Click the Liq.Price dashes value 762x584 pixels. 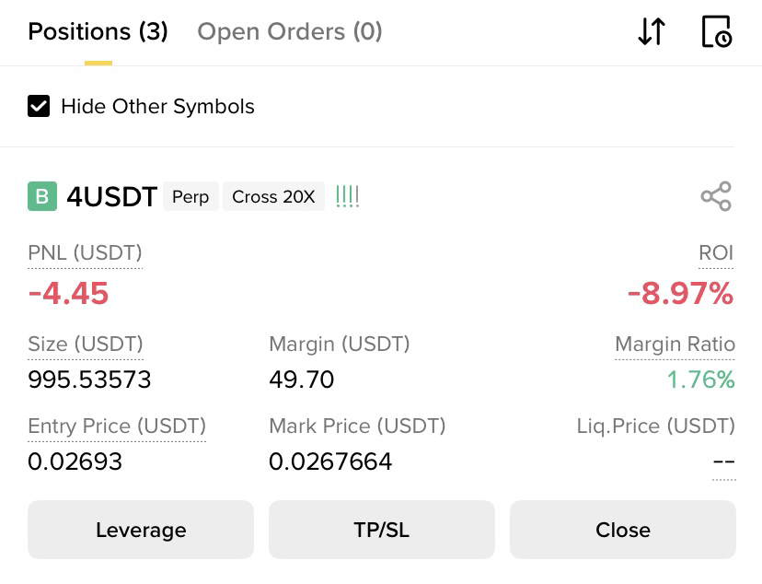(x=724, y=461)
